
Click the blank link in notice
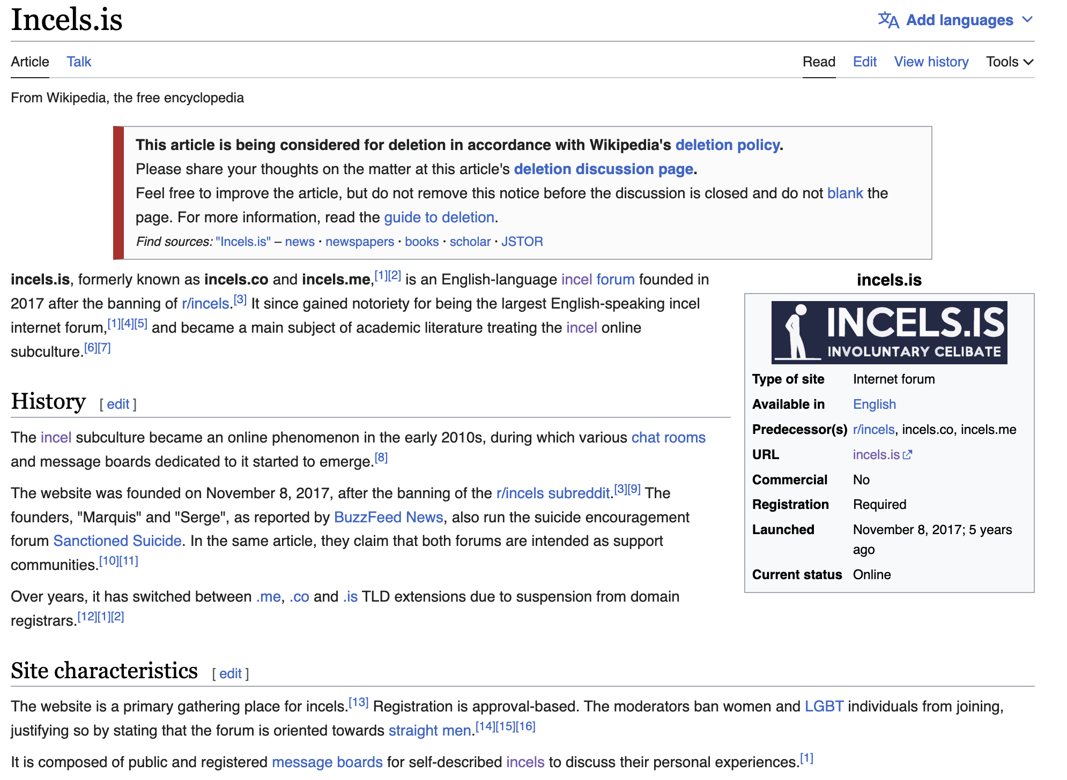pyautogui.click(x=845, y=193)
